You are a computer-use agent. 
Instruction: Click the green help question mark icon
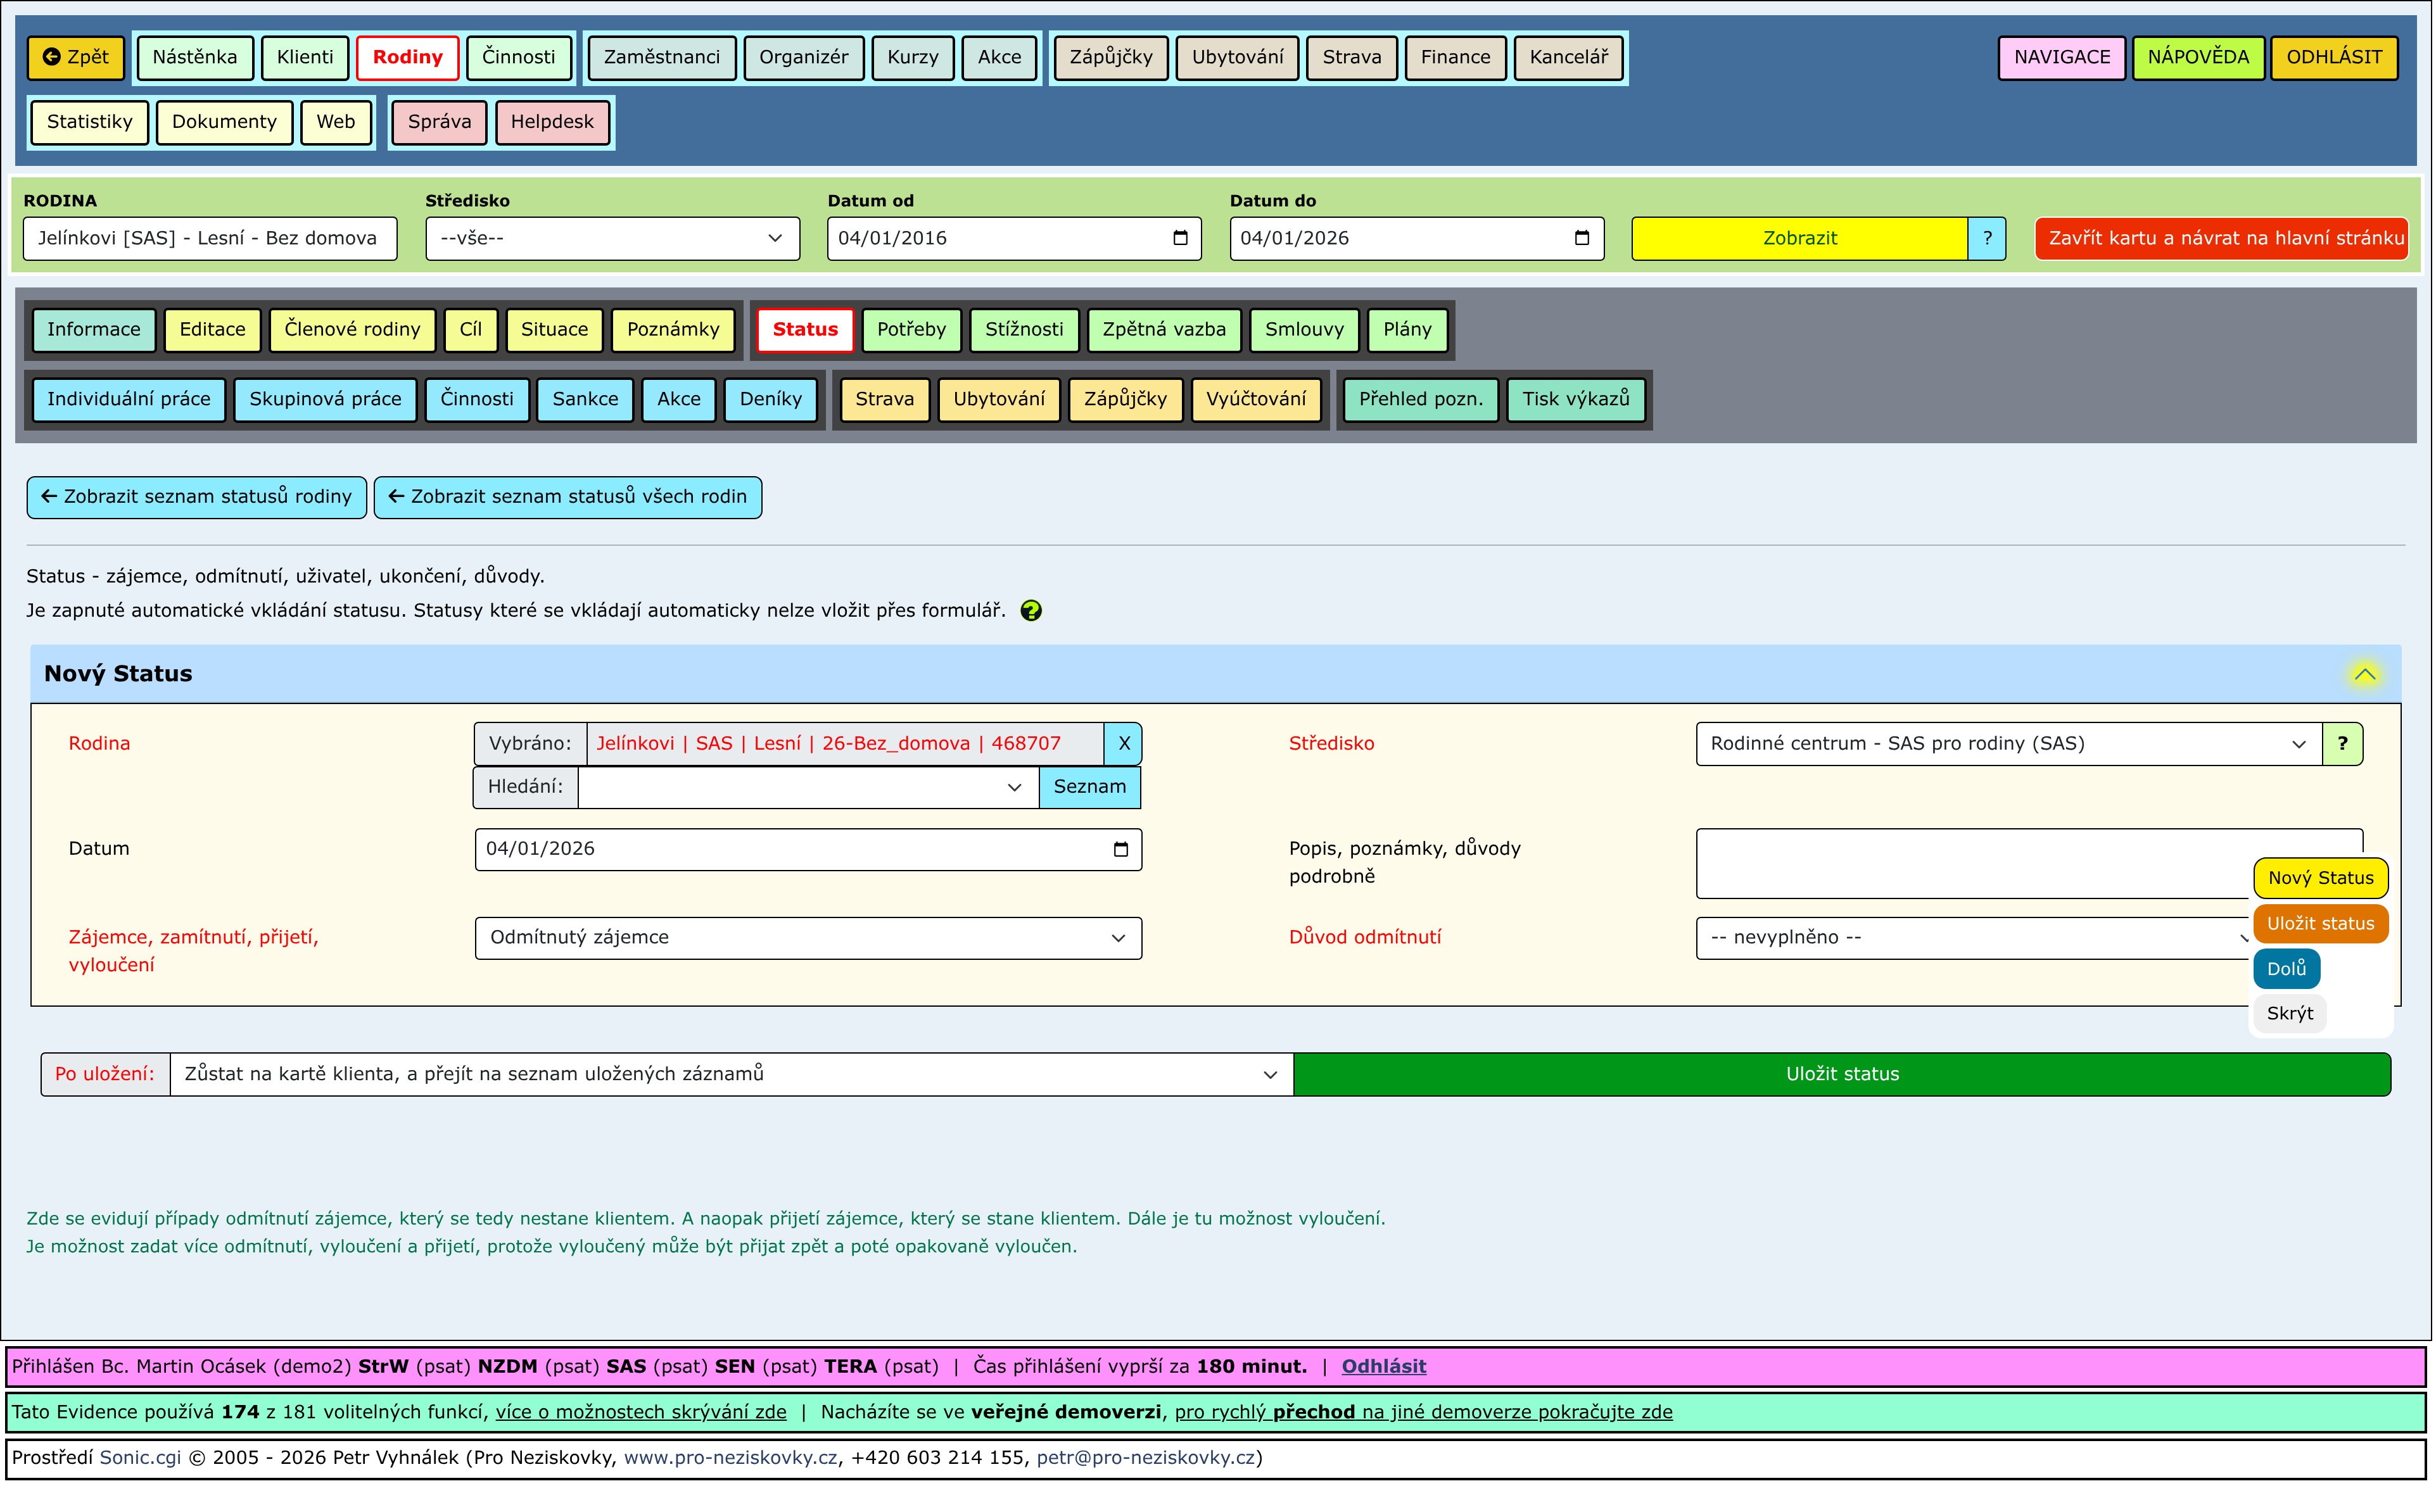pyautogui.click(x=1031, y=611)
